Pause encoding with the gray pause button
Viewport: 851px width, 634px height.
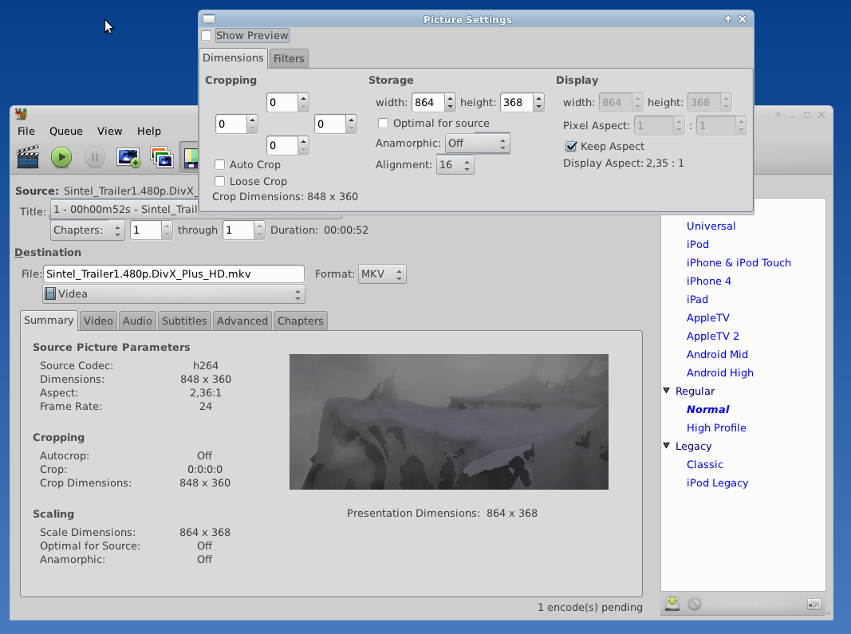point(94,157)
